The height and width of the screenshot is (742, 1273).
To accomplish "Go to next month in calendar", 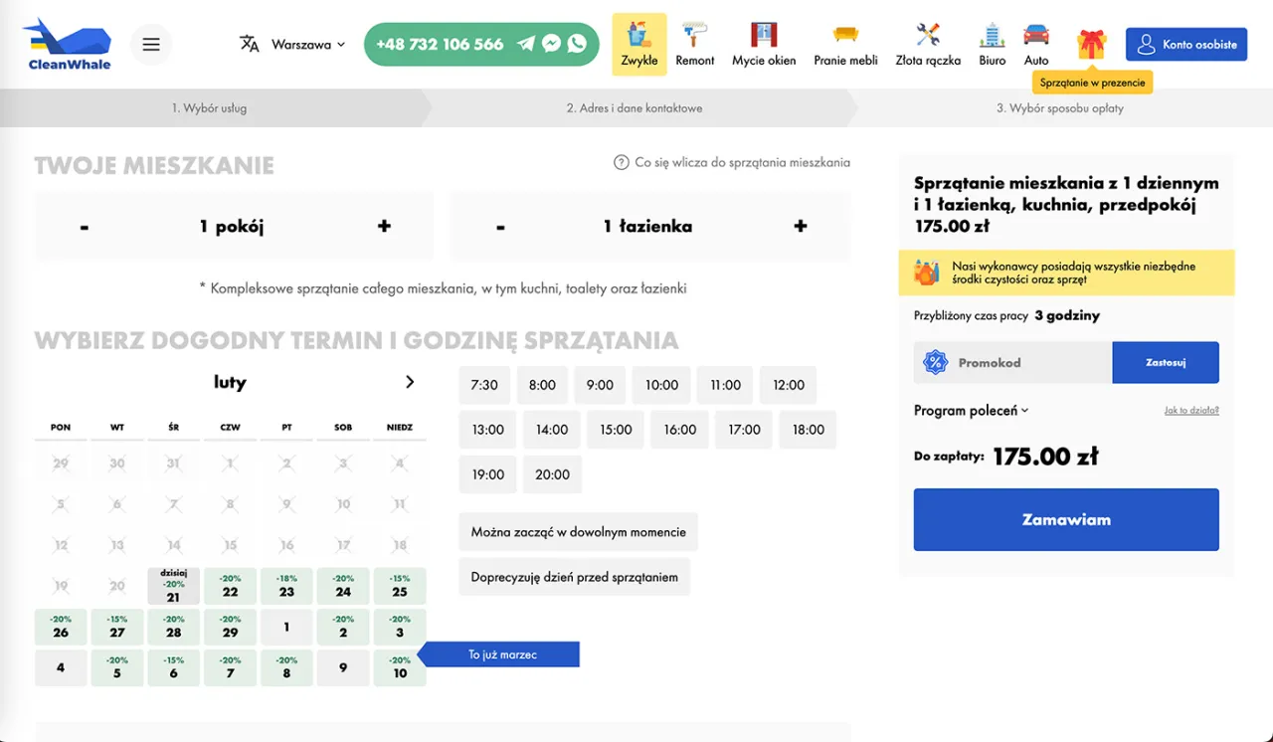I will (x=410, y=382).
